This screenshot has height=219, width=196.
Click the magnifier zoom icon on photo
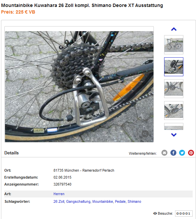(145, 134)
